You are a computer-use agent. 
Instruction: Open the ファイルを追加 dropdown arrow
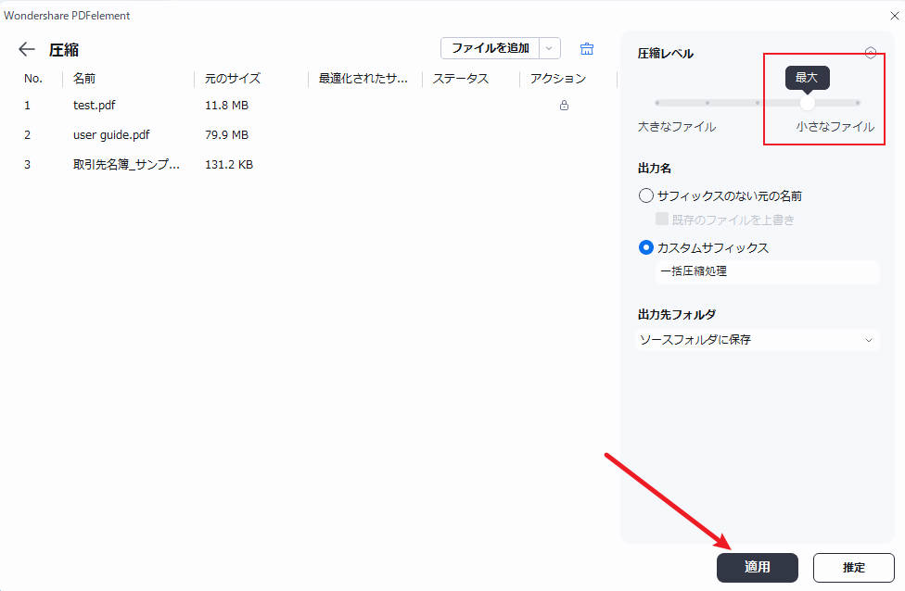tap(551, 47)
